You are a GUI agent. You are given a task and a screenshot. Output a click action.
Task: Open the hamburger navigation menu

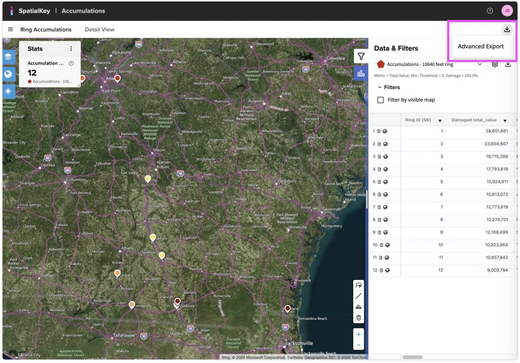(11, 29)
